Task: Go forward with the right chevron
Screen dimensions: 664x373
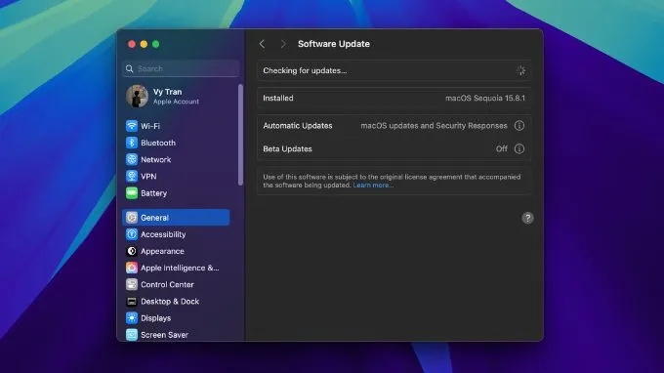Action: [283, 44]
